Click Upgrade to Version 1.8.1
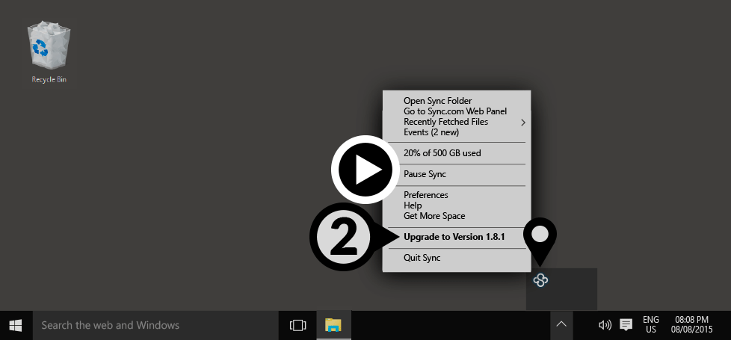This screenshot has height=340, width=731. (454, 237)
